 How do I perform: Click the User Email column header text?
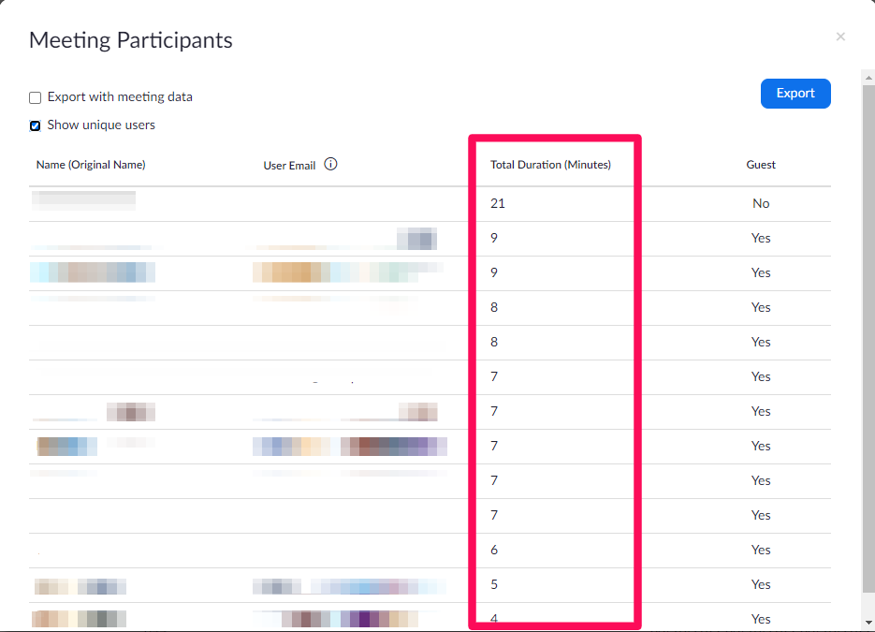[289, 166]
